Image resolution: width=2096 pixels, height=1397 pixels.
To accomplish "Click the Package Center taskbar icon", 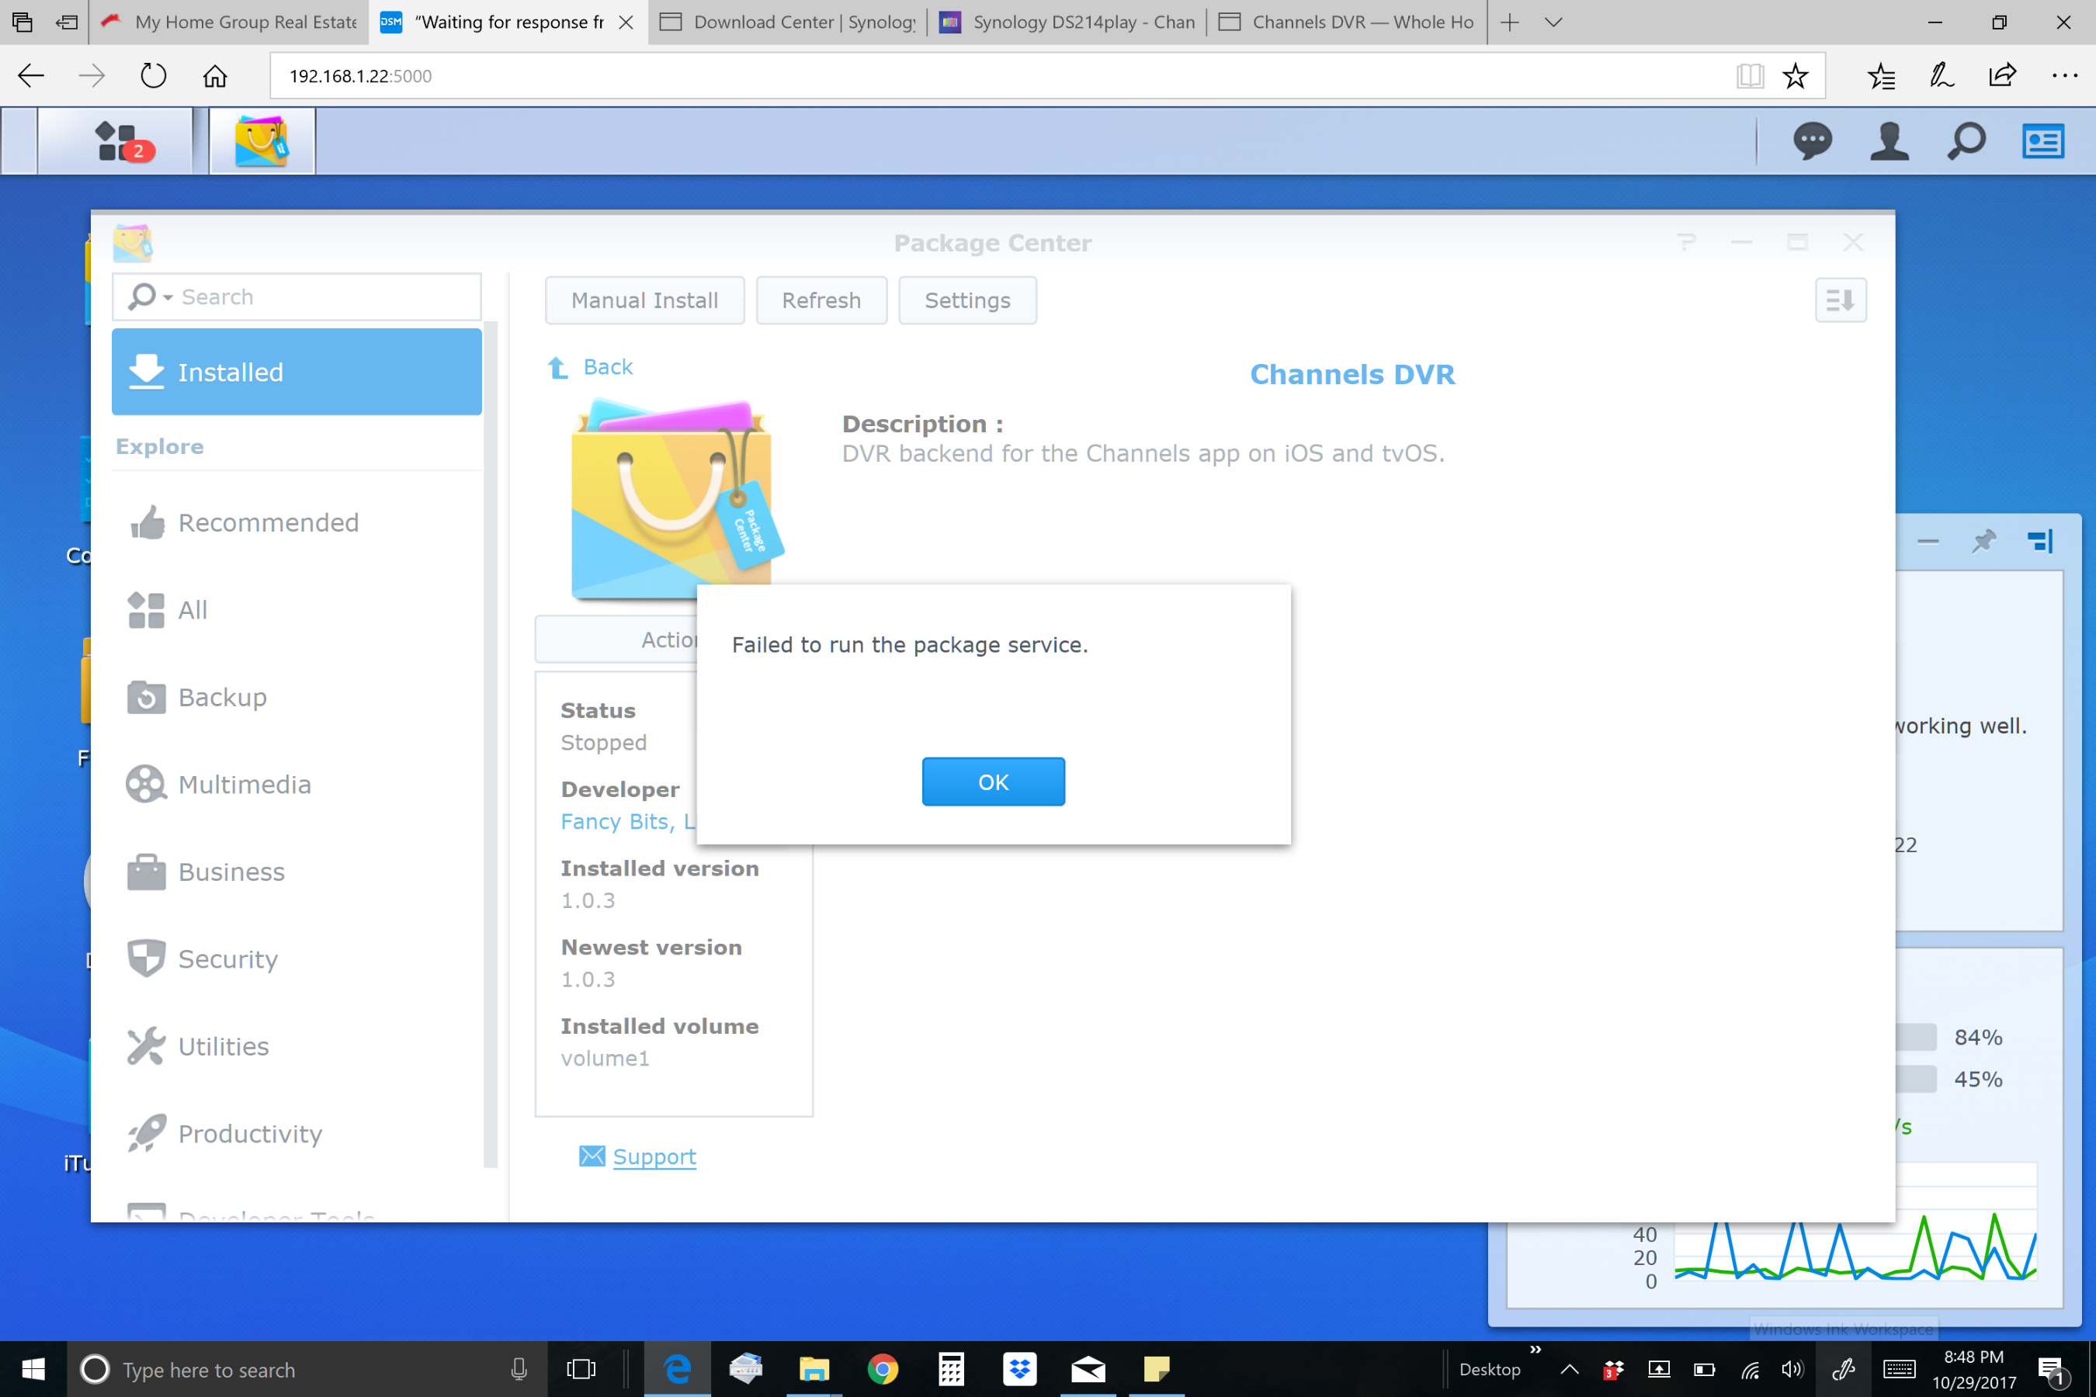I will (262, 140).
